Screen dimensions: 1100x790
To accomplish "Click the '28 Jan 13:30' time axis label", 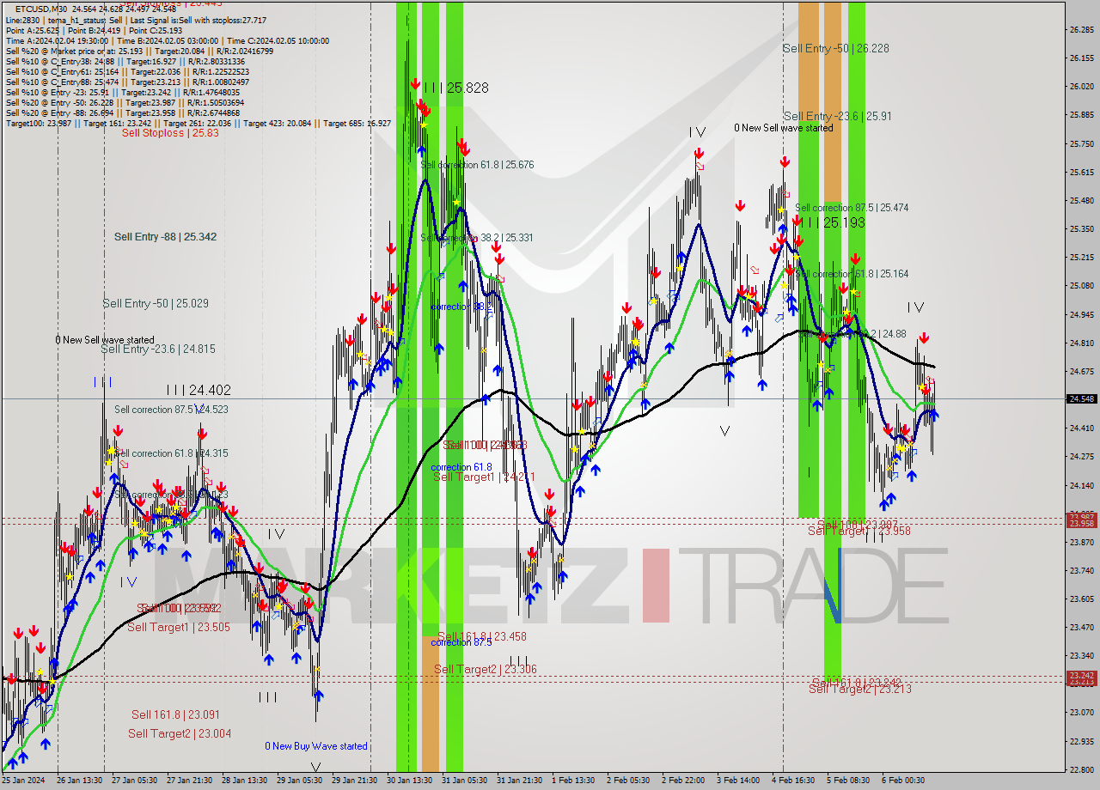I will coord(244,781).
